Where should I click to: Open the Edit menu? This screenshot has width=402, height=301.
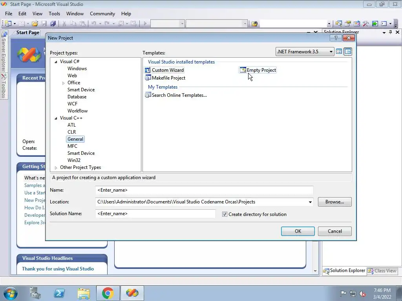coord(22,14)
